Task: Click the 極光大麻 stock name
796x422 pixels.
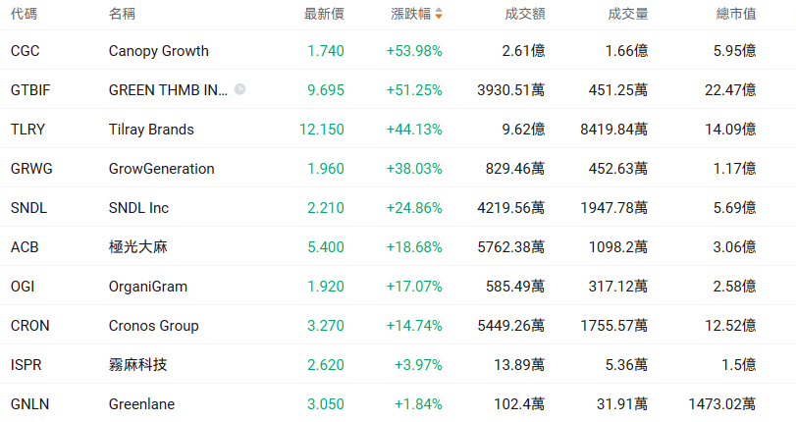Action: (x=137, y=246)
